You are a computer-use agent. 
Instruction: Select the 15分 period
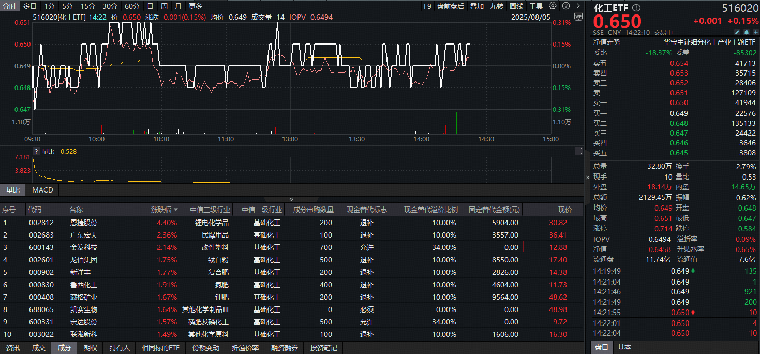87,6
